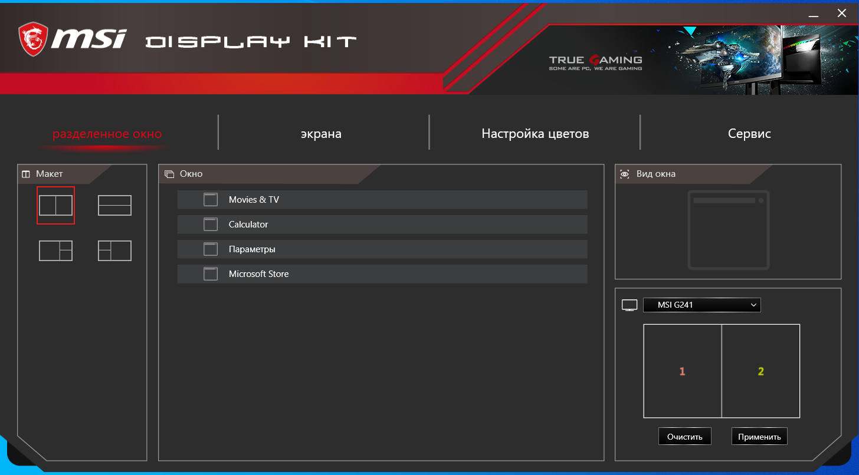Viewport: 859px width, 475px height.
Task: Switch to the разделенное окно tab
Action: point(107,134)
